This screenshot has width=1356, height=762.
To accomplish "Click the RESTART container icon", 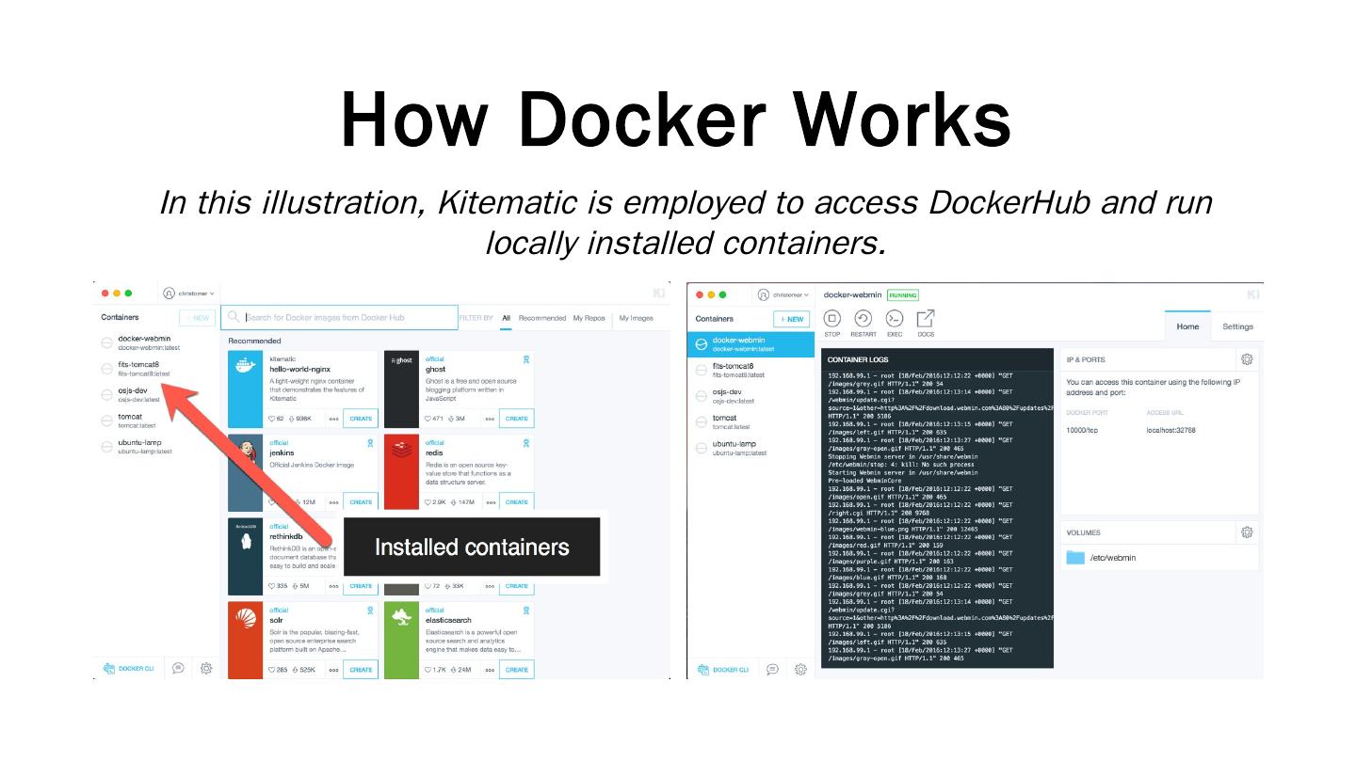I will [863, 319].
